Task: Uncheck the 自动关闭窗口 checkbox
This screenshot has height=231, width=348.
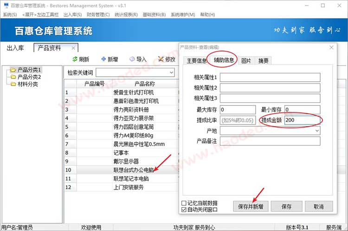Action: tap(184, 210)
